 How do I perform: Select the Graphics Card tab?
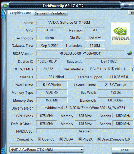tap(20, 13)
